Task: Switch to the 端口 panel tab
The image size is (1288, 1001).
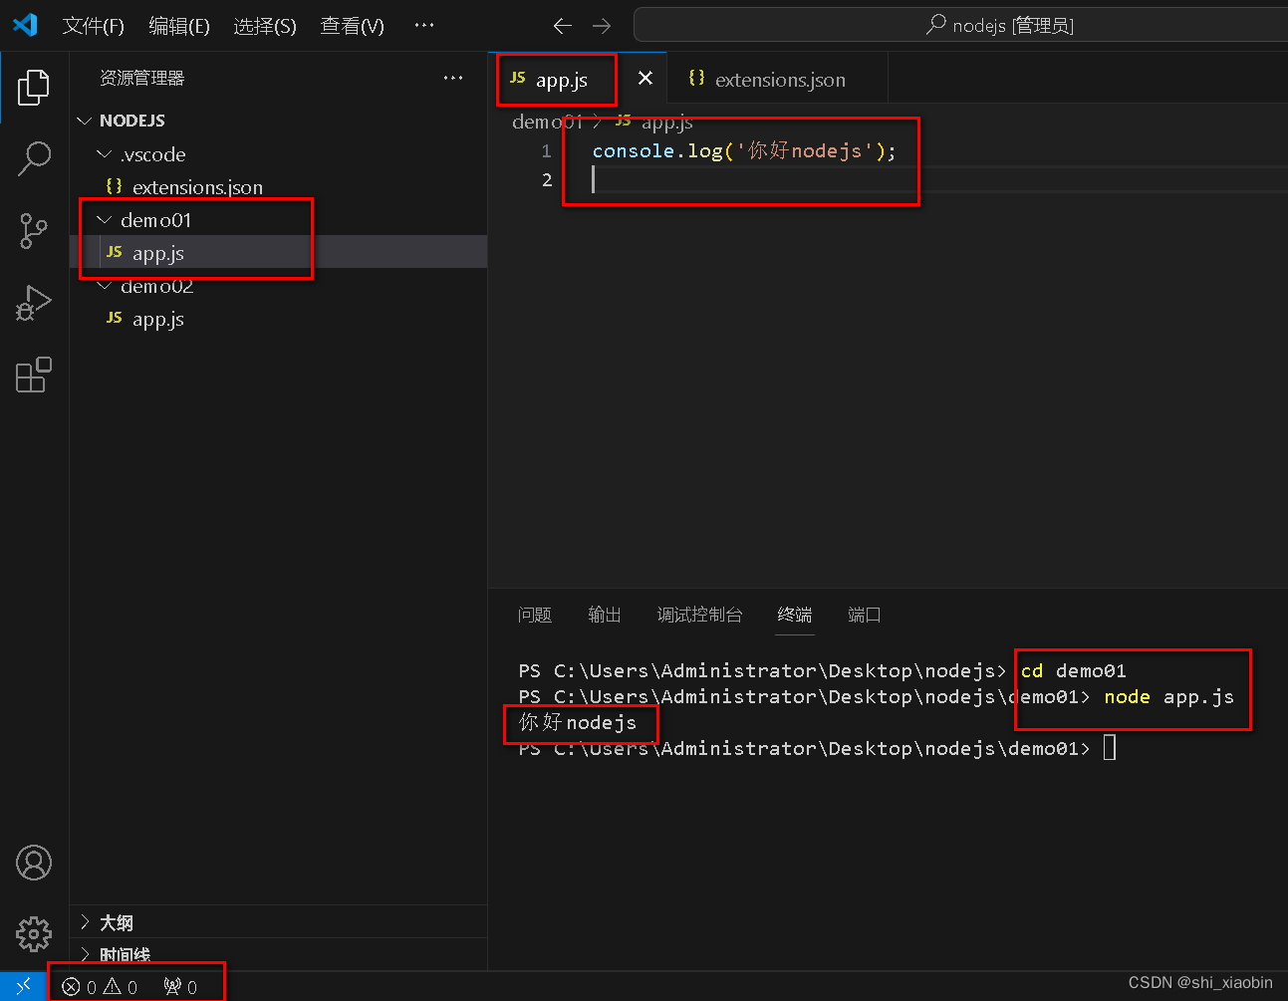Action: [x=865, y=615]
